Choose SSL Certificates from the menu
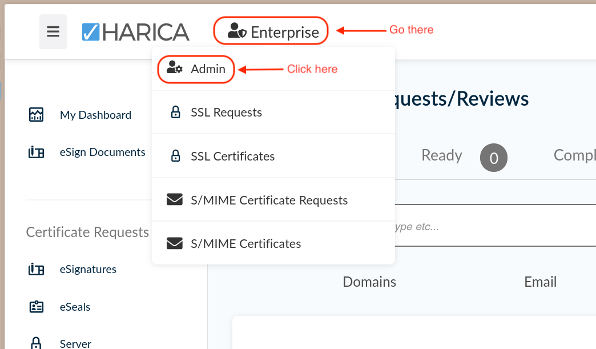This screenshot has height=349, width=596. point(232,157)
